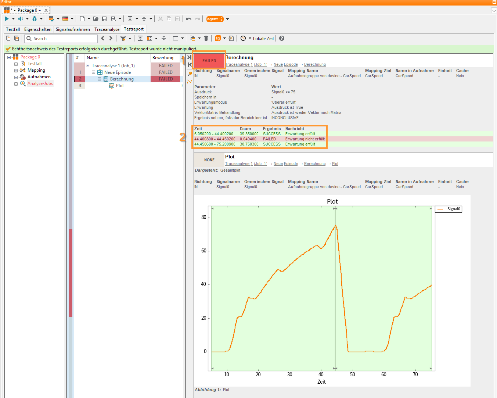Switch to the Eigenschaften tab
497x398 pixels.
tap(38, 29)
